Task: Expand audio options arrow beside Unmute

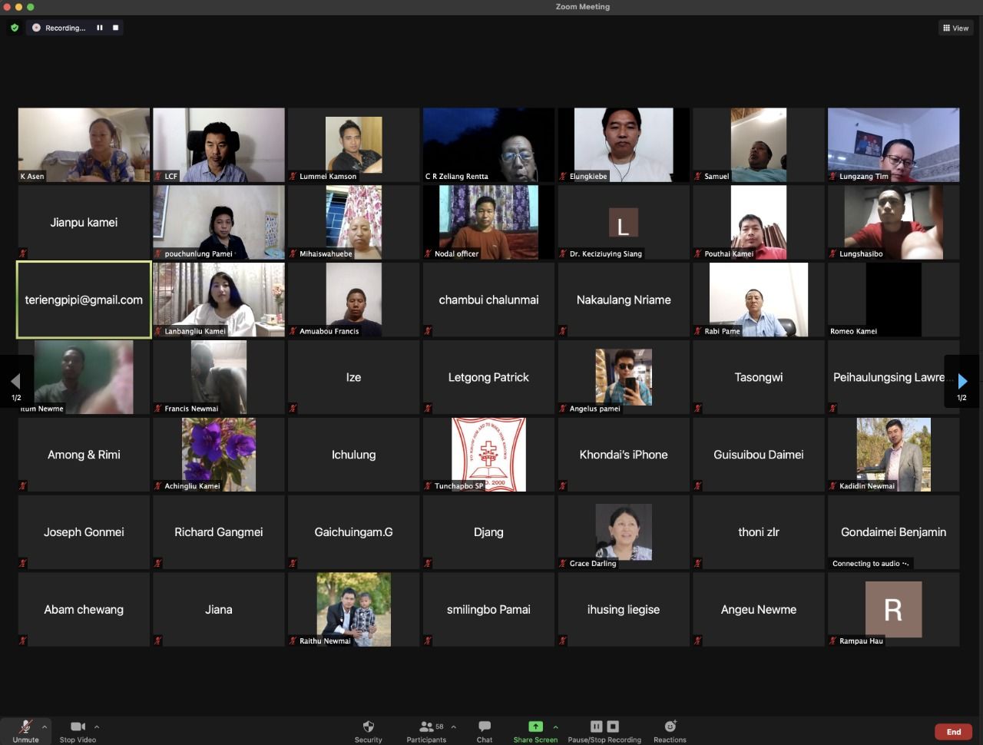Action: pos(45,727)
